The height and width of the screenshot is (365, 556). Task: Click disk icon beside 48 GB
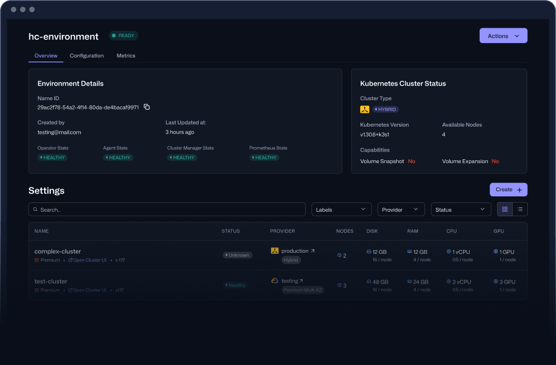pos(369,281)
